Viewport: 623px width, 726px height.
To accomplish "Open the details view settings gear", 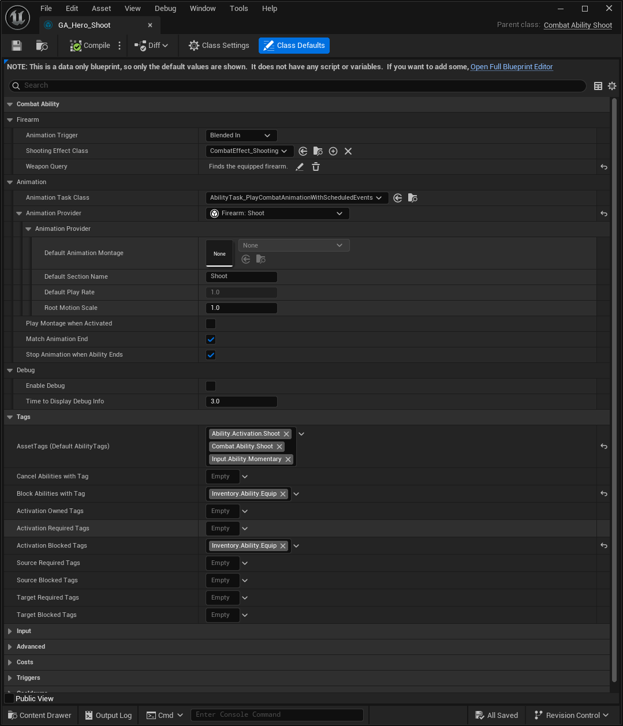I will point(612,86).
